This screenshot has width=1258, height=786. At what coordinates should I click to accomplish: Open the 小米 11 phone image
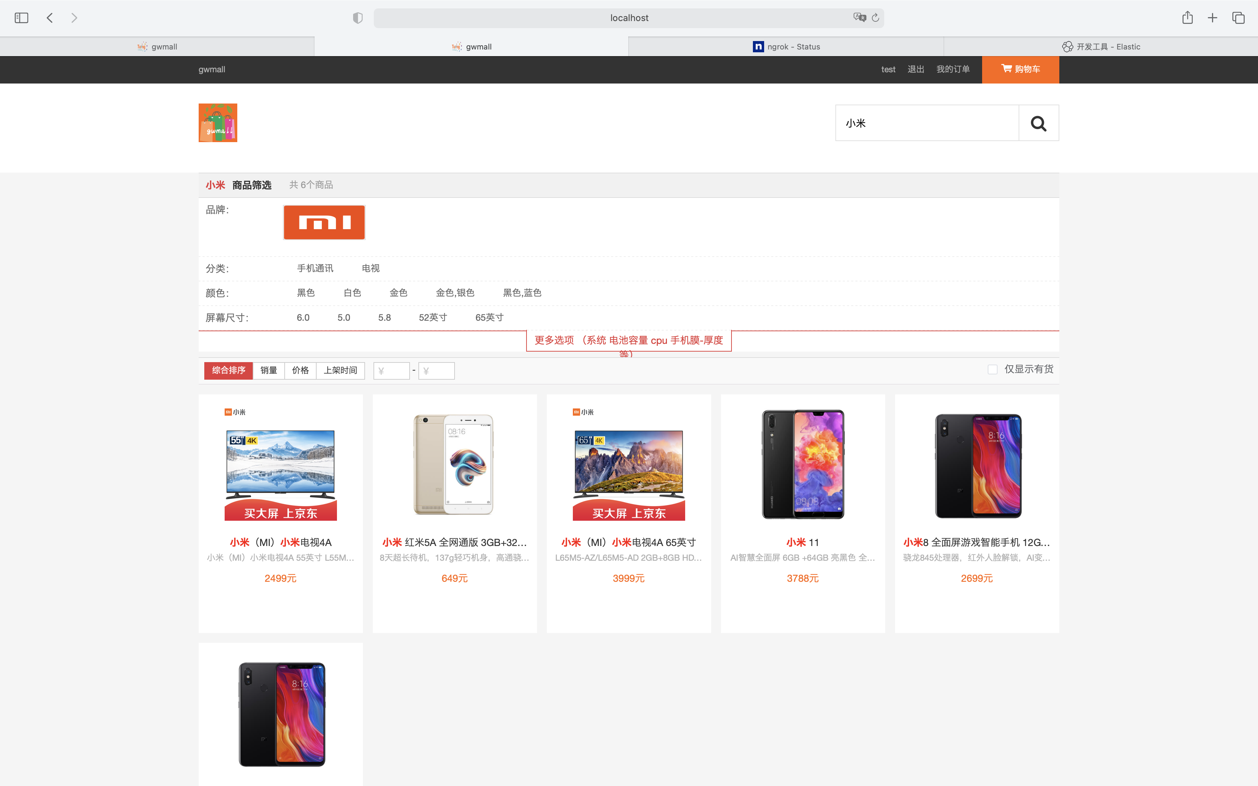pos(803,464)
